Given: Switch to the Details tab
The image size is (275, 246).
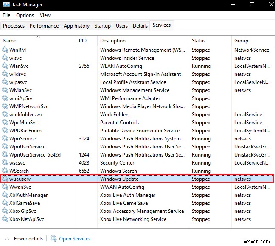Looking at the screenshot, I should (140, 26).
